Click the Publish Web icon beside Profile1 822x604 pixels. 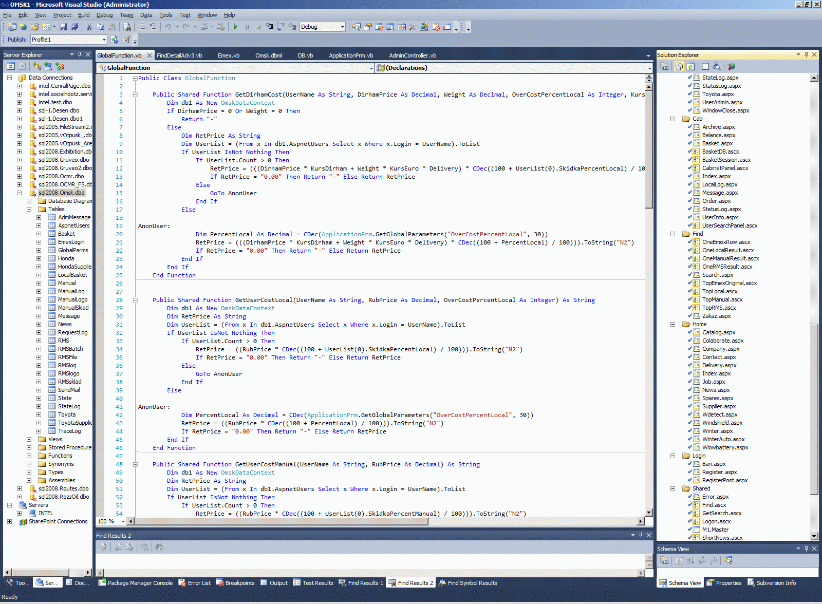pyautogui.click(x=115, y=40)
